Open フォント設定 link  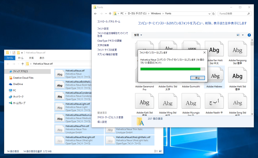[103, 29]
